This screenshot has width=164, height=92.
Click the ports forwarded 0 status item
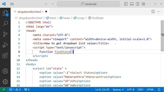(27, 89)
